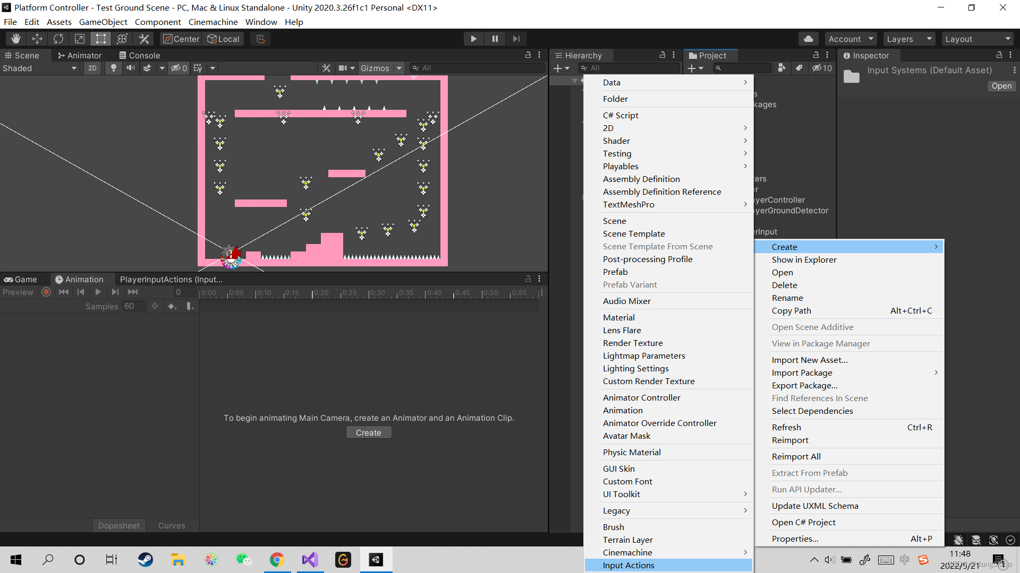Viewport: 1020px width, 573px height.
Task: Open the Layers dropdown
Action: [909, 39]
